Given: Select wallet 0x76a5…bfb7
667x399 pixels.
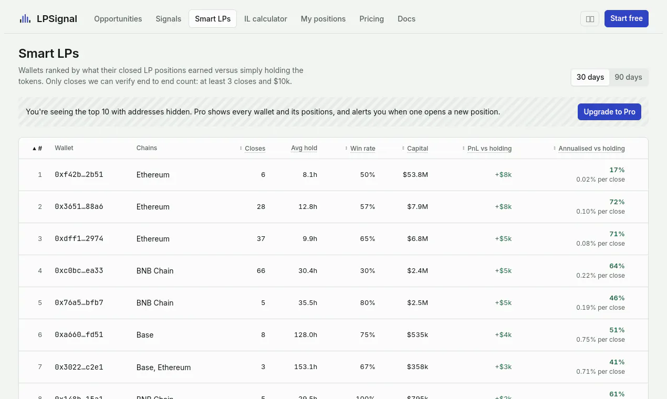Looking at the screenshot, I should 79,303.
